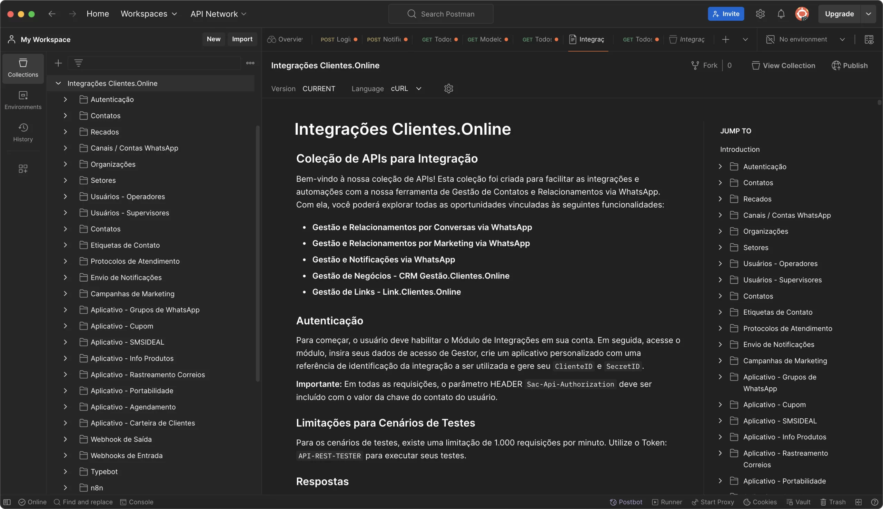Open the History sidebar panel
The image size is (883, 509).
pyautogui.click(x=23, y=132)
